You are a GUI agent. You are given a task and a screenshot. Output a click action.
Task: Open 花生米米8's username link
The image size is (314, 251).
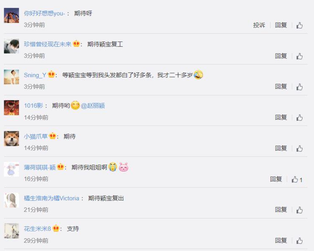click(x=37, y=229)
